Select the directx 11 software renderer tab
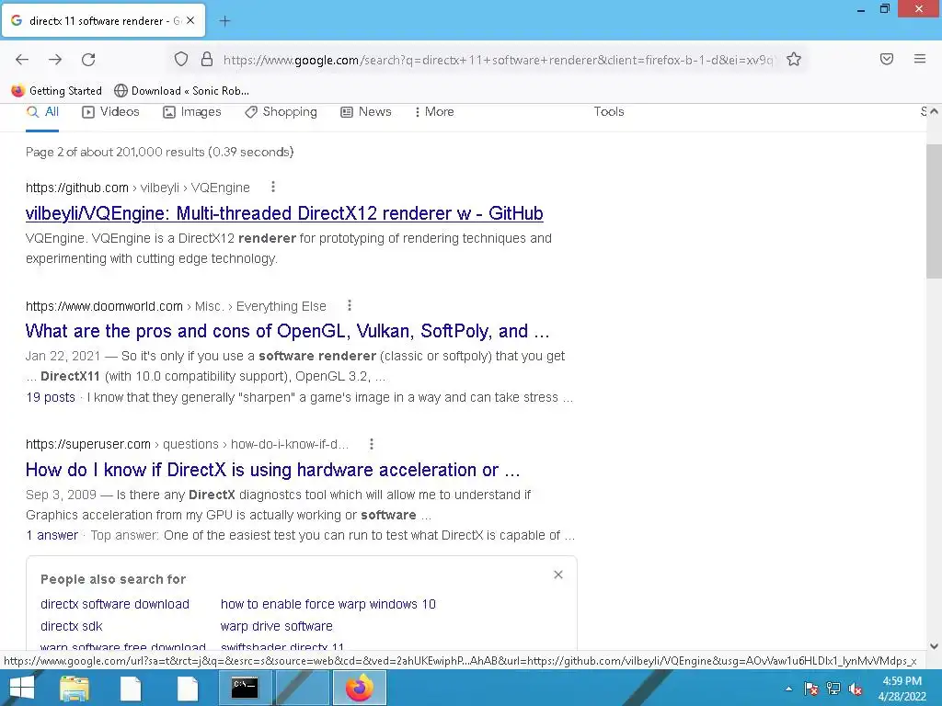This screenshot has width=942, height=706. tap(103, 20)
